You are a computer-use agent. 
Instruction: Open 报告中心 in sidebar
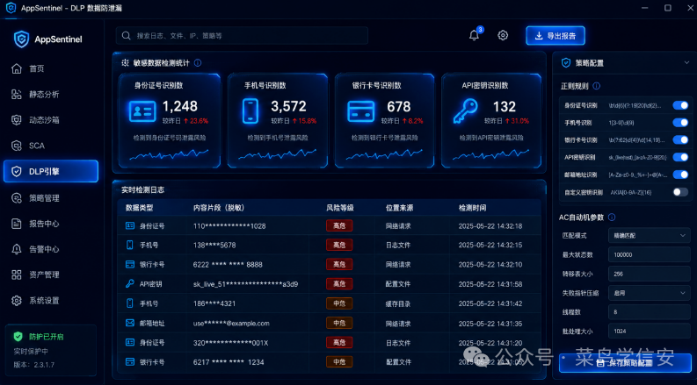point(51,224)
